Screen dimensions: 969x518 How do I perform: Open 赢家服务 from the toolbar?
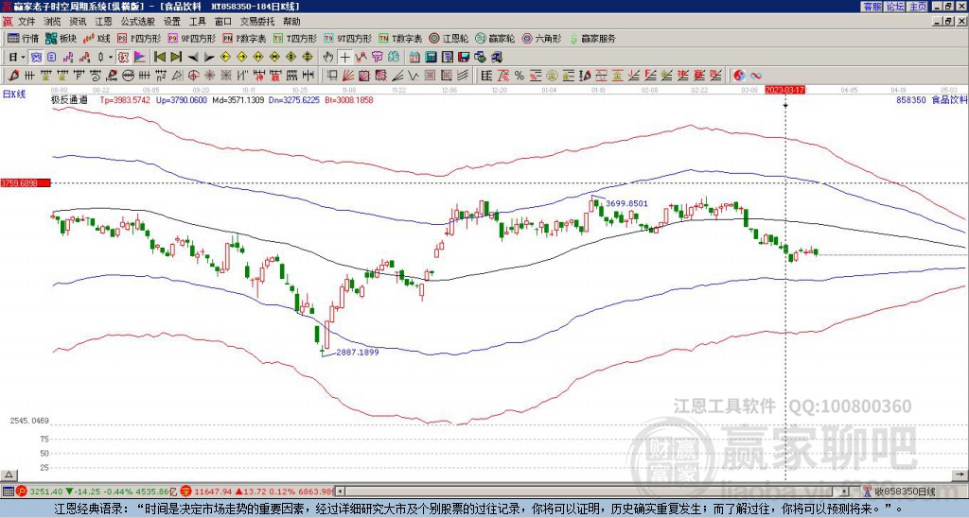(592, 38)
